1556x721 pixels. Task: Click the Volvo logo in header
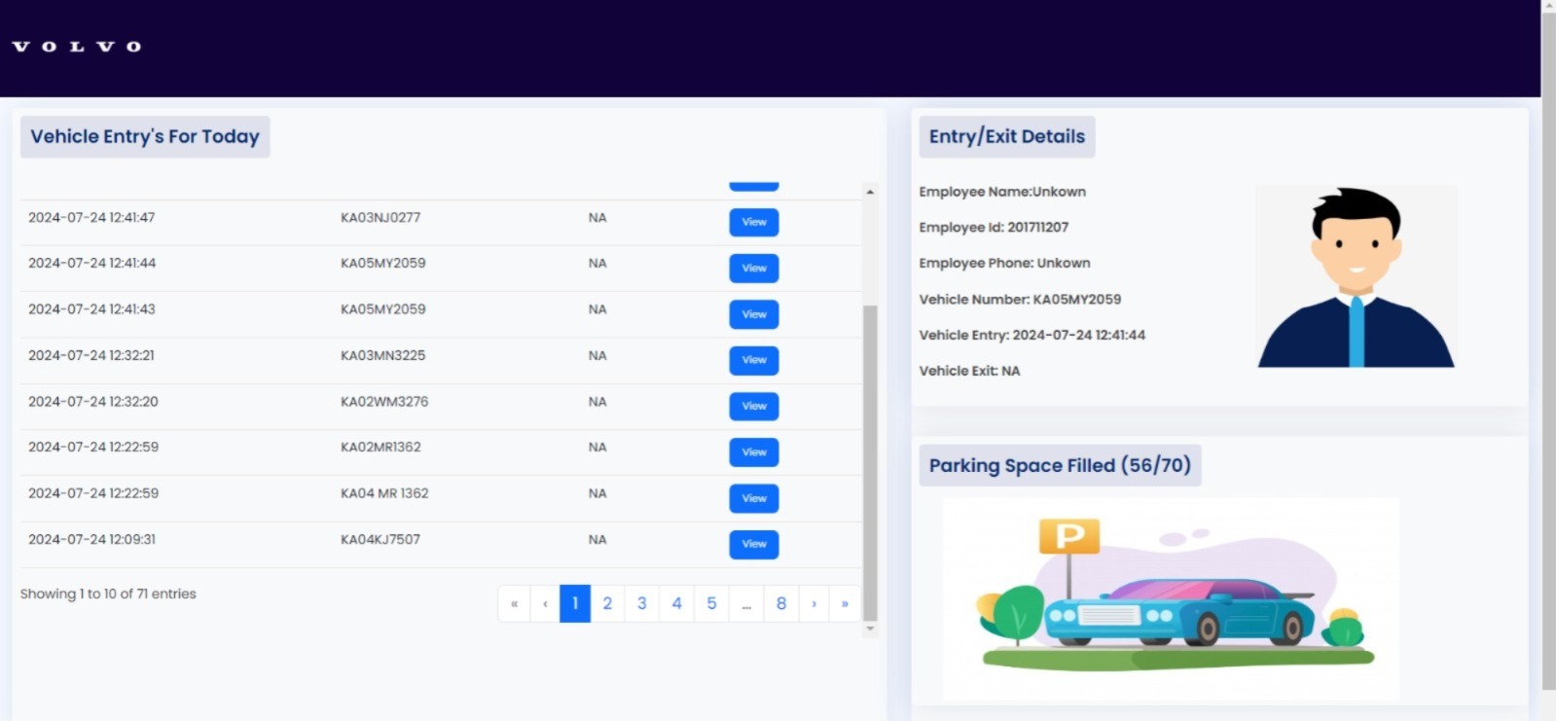coord(76,47)
